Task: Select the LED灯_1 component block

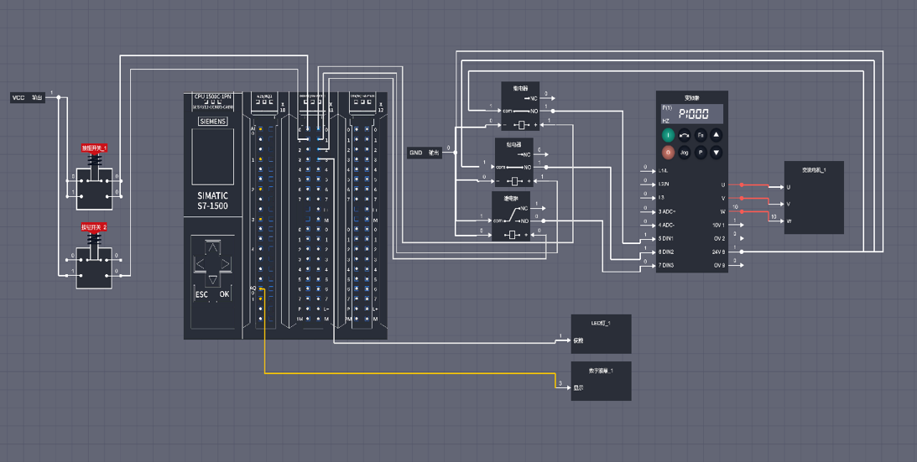Action: (601, 334)
